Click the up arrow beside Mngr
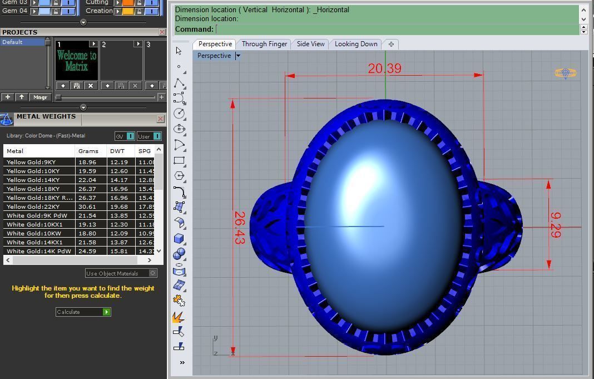 [22, 97]
